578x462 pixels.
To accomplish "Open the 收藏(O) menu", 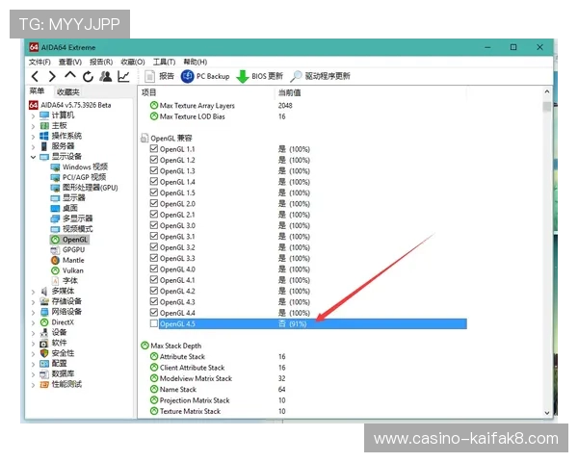I will pyautogui.click(x=133, y=62).
